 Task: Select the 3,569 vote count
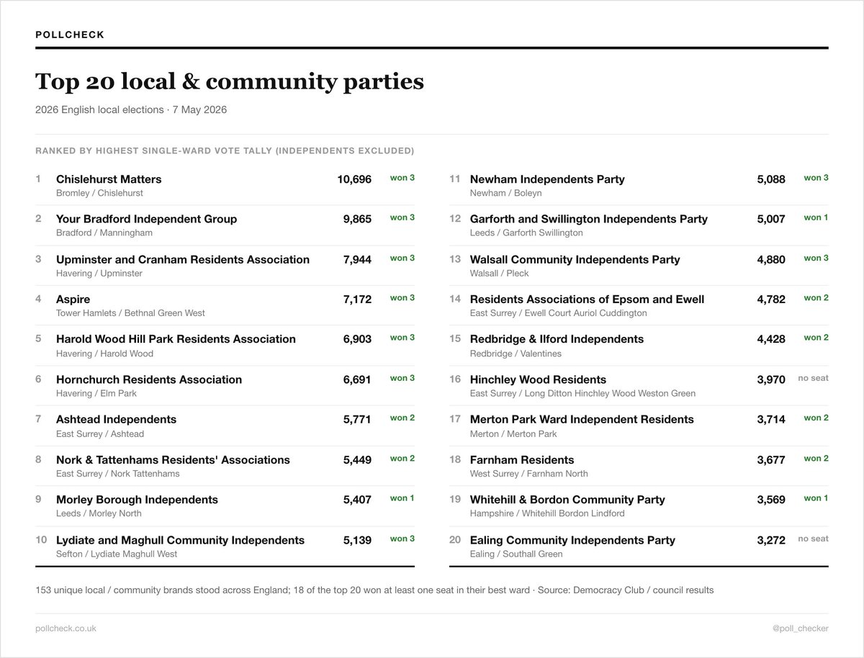(771, 500)
